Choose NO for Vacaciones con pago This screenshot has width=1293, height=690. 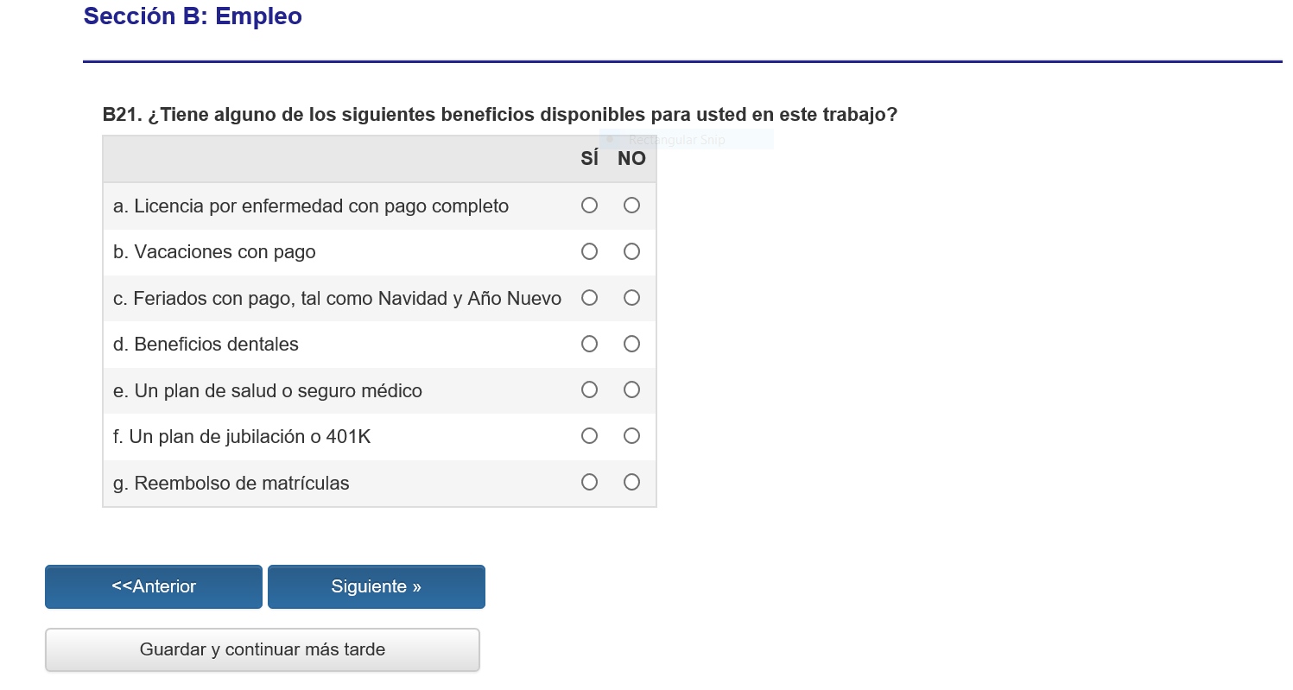[x=631, y=251]
